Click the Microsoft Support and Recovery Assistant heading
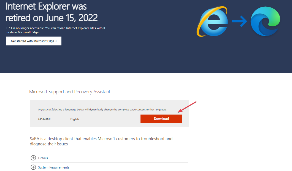This screenshot has width=292, height=171. pos(70,92)
